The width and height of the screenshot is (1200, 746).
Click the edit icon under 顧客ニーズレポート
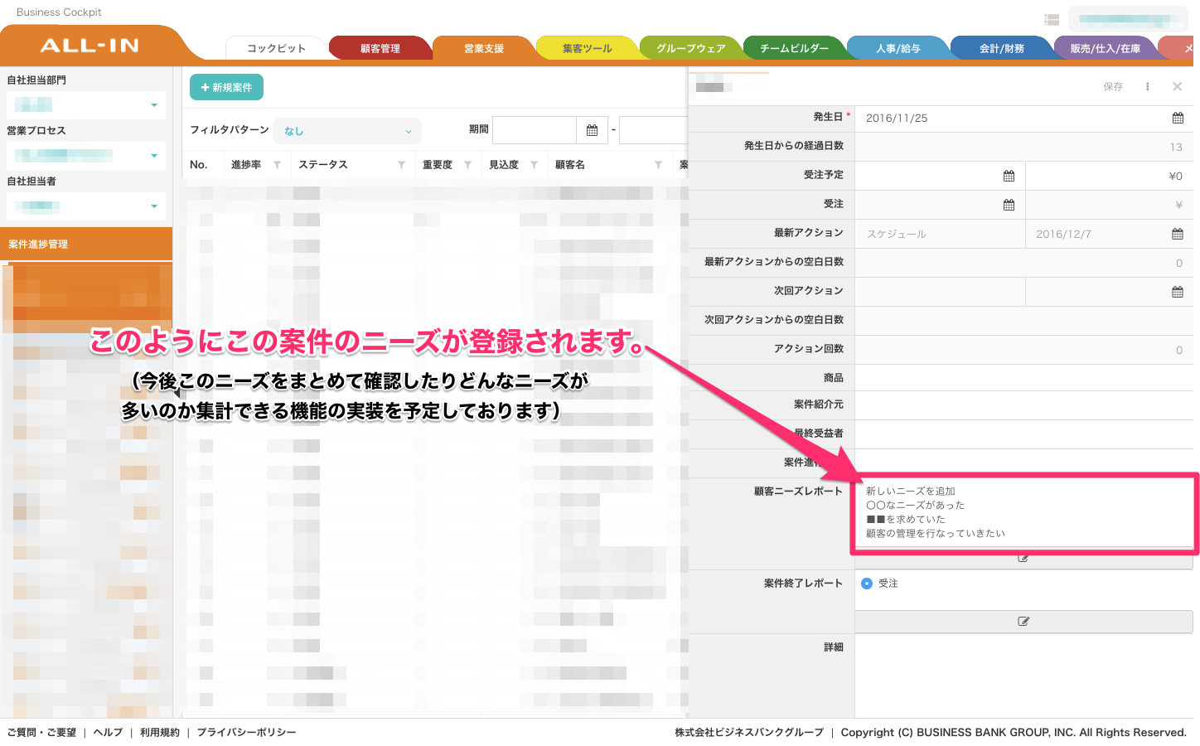(x=1023, y=559)
